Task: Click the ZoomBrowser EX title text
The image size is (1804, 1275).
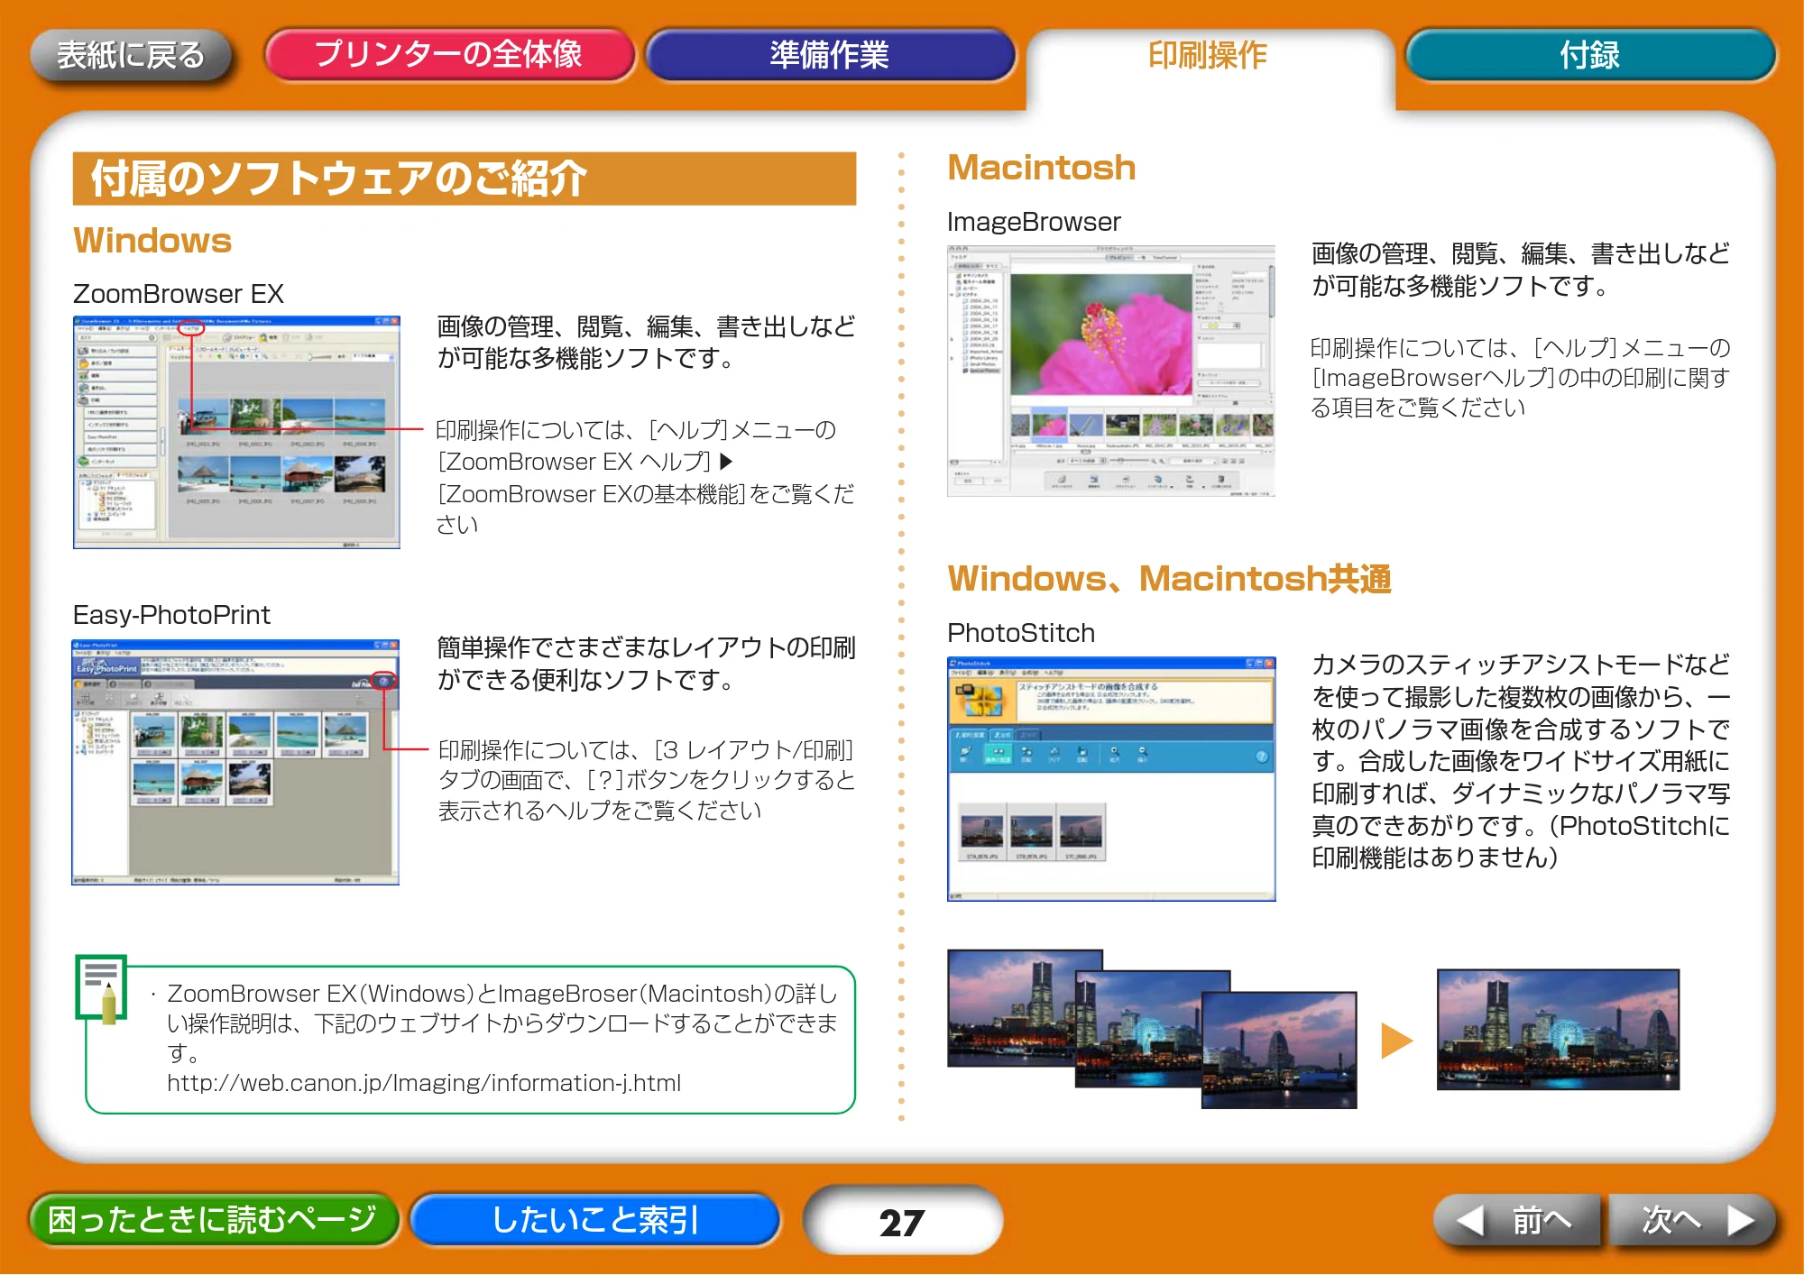Action: click(x=179, y=293)
